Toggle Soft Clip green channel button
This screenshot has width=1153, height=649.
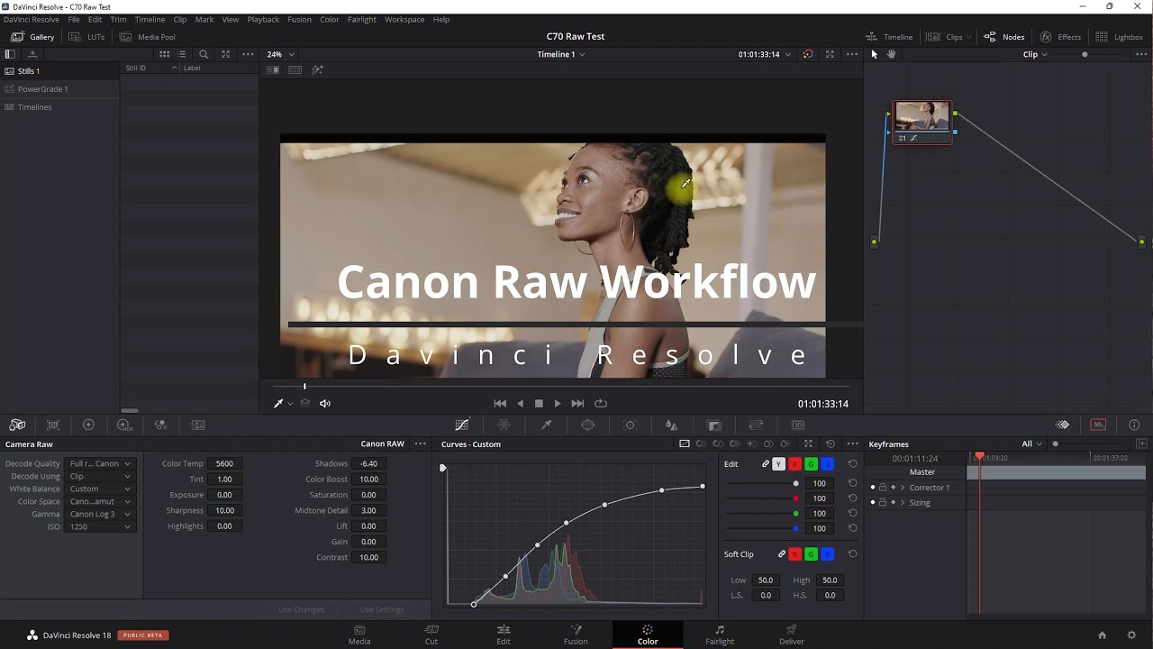(812, 554)
